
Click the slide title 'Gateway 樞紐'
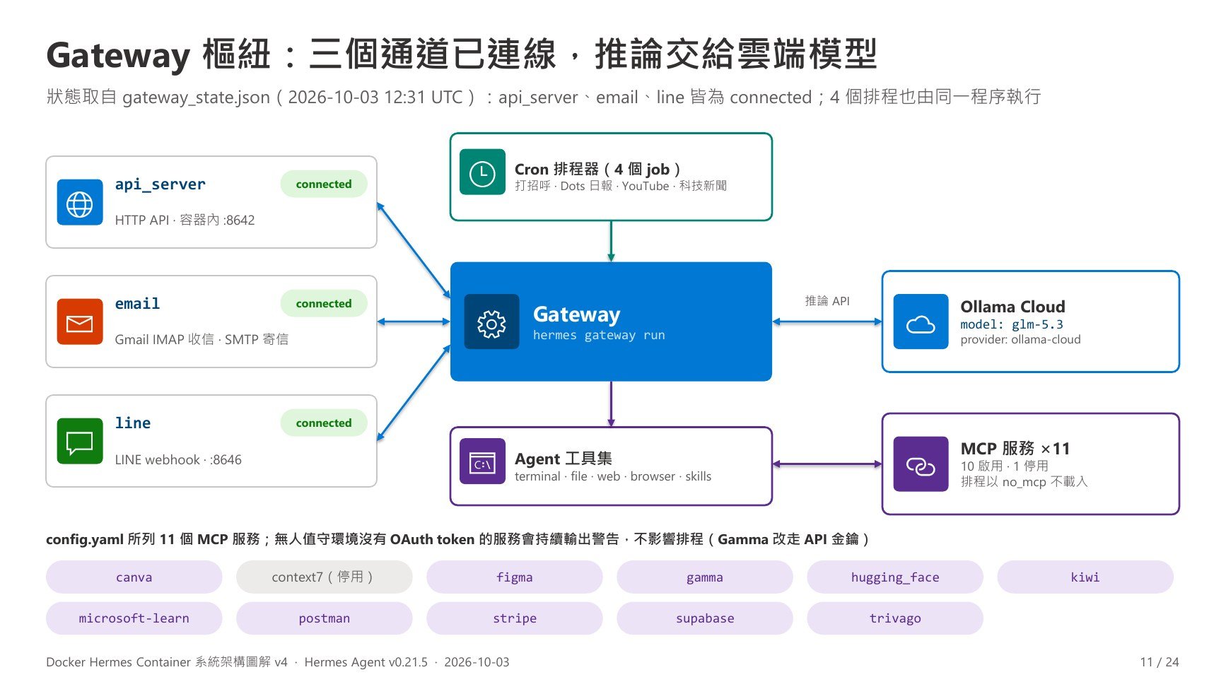159,54
